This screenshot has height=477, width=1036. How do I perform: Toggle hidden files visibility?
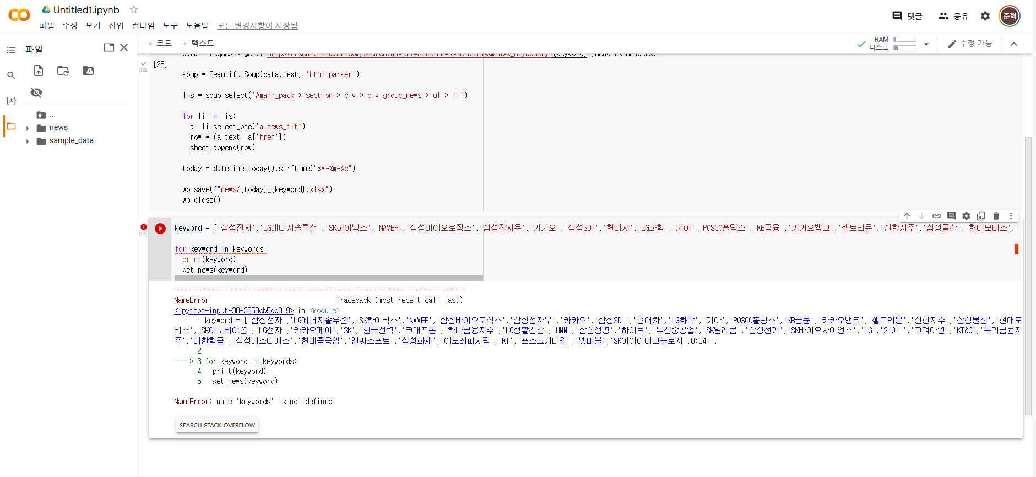[36, 93]
